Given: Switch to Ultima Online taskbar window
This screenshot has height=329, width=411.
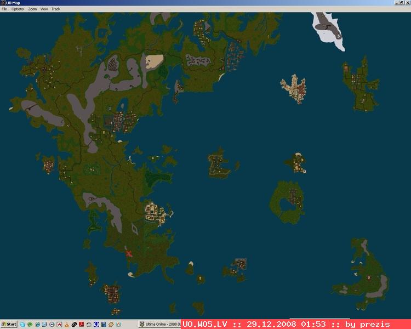Looking at the screenshot, I should (x=160, y=324).
